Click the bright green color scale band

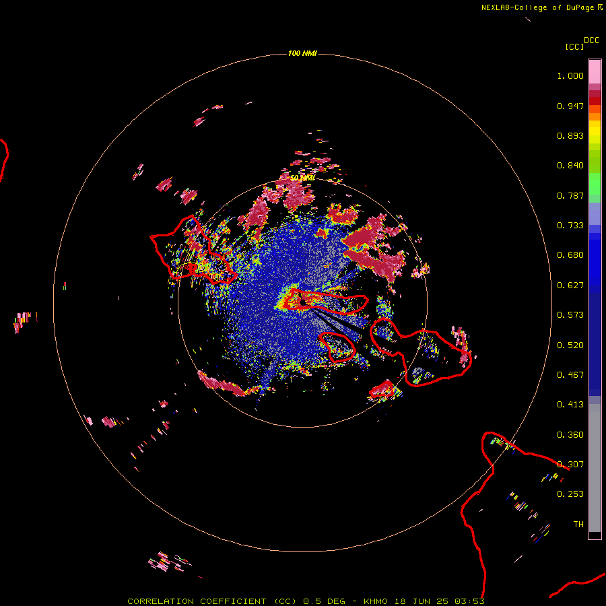point(595,184)
